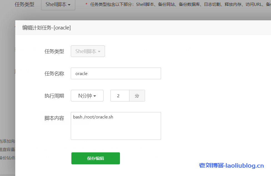
Task: Expand the N分钟 execution period dropdown
Action: tap(87, 96)
